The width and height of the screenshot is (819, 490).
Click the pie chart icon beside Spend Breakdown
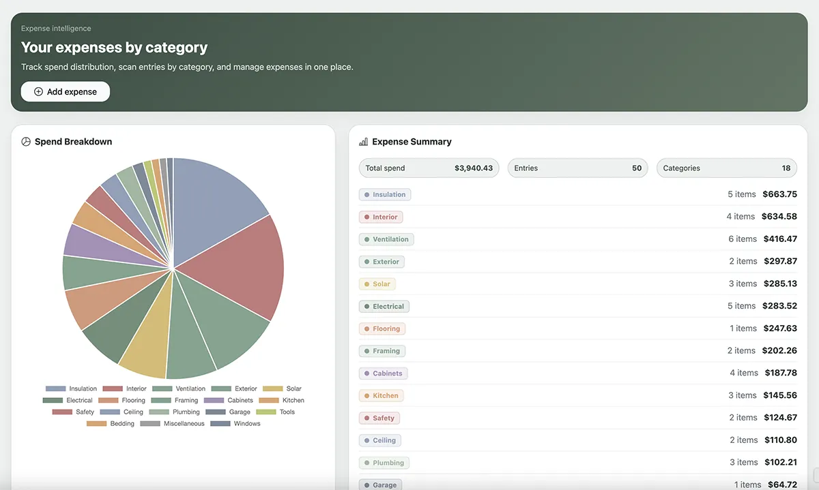26,142
